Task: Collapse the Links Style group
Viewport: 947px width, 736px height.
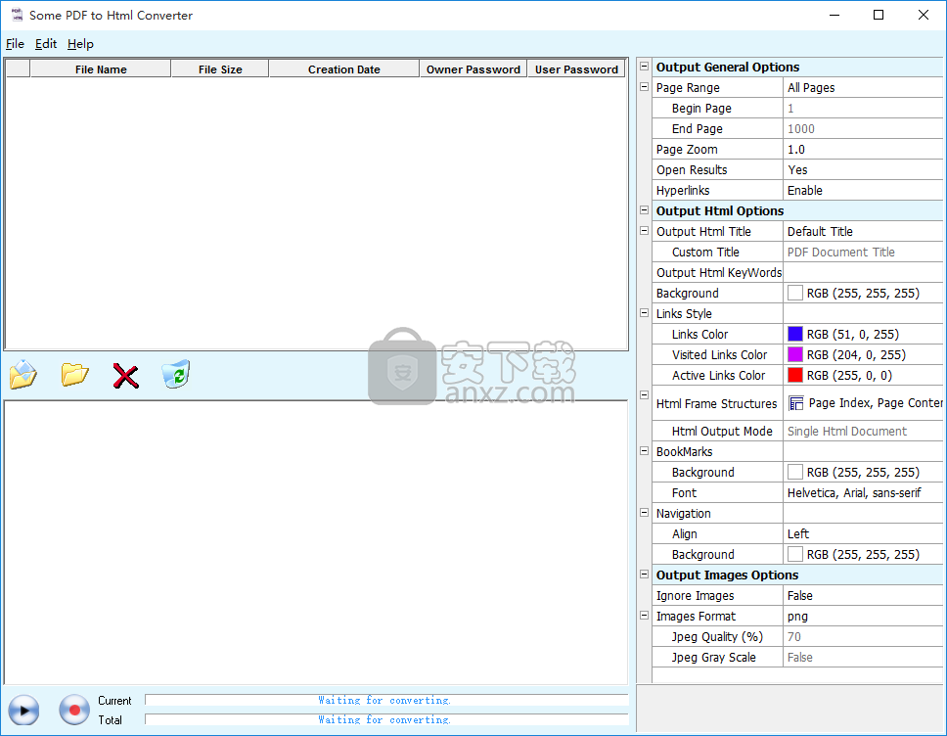Action: point(645,313)
